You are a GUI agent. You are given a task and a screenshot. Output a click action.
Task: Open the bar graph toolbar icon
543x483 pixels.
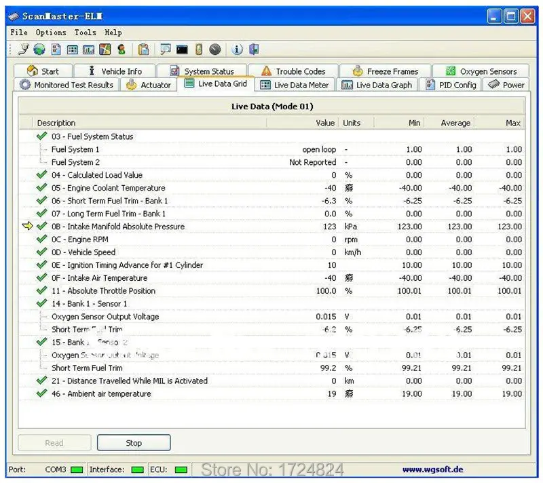pos(88,50)
